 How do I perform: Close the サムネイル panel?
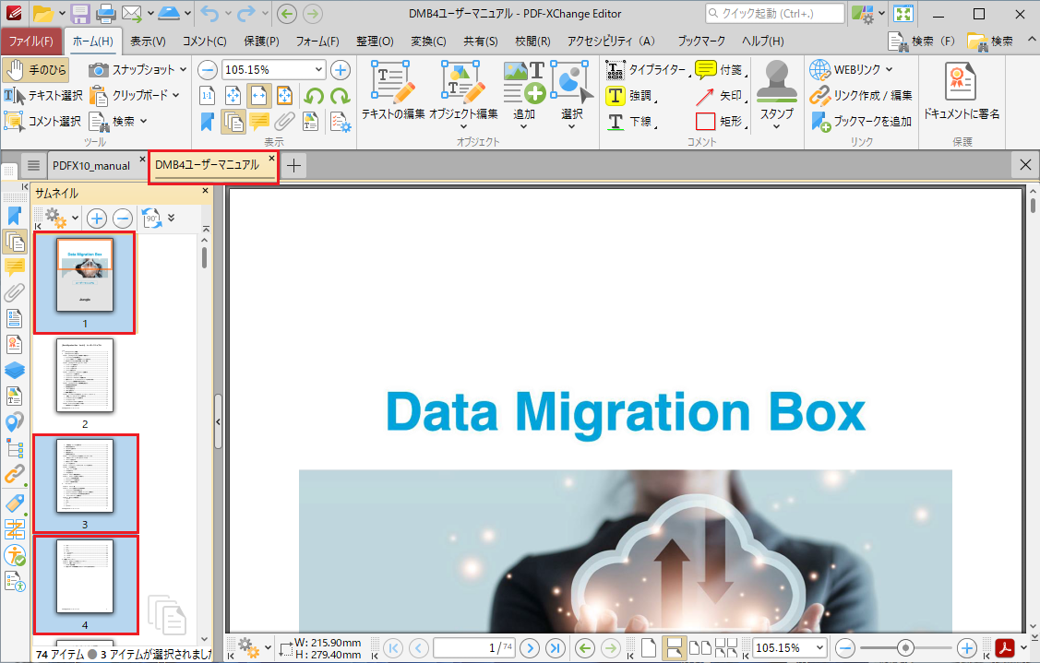point(206,191)
